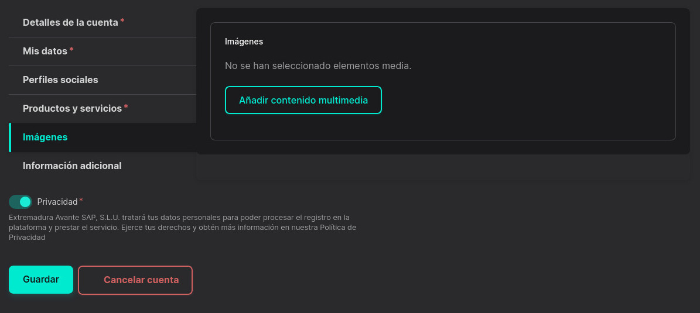
Task: Select the active Imágenes sidebar tab
Action: (x=45, y=137)
